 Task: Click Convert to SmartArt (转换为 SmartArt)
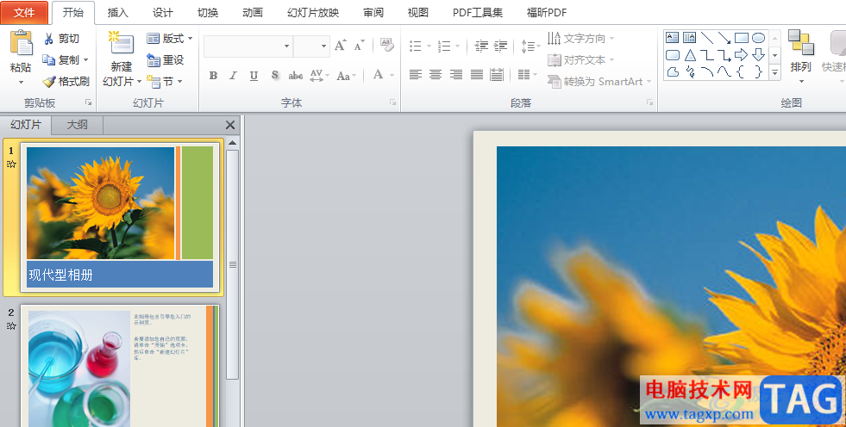pos(599,81)
